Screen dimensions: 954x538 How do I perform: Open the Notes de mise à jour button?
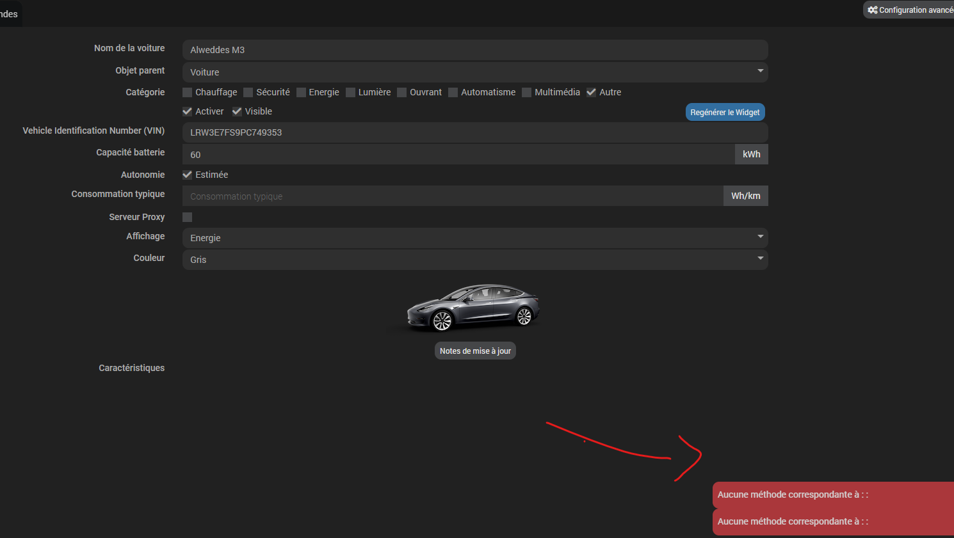click(x=475, y=351)
